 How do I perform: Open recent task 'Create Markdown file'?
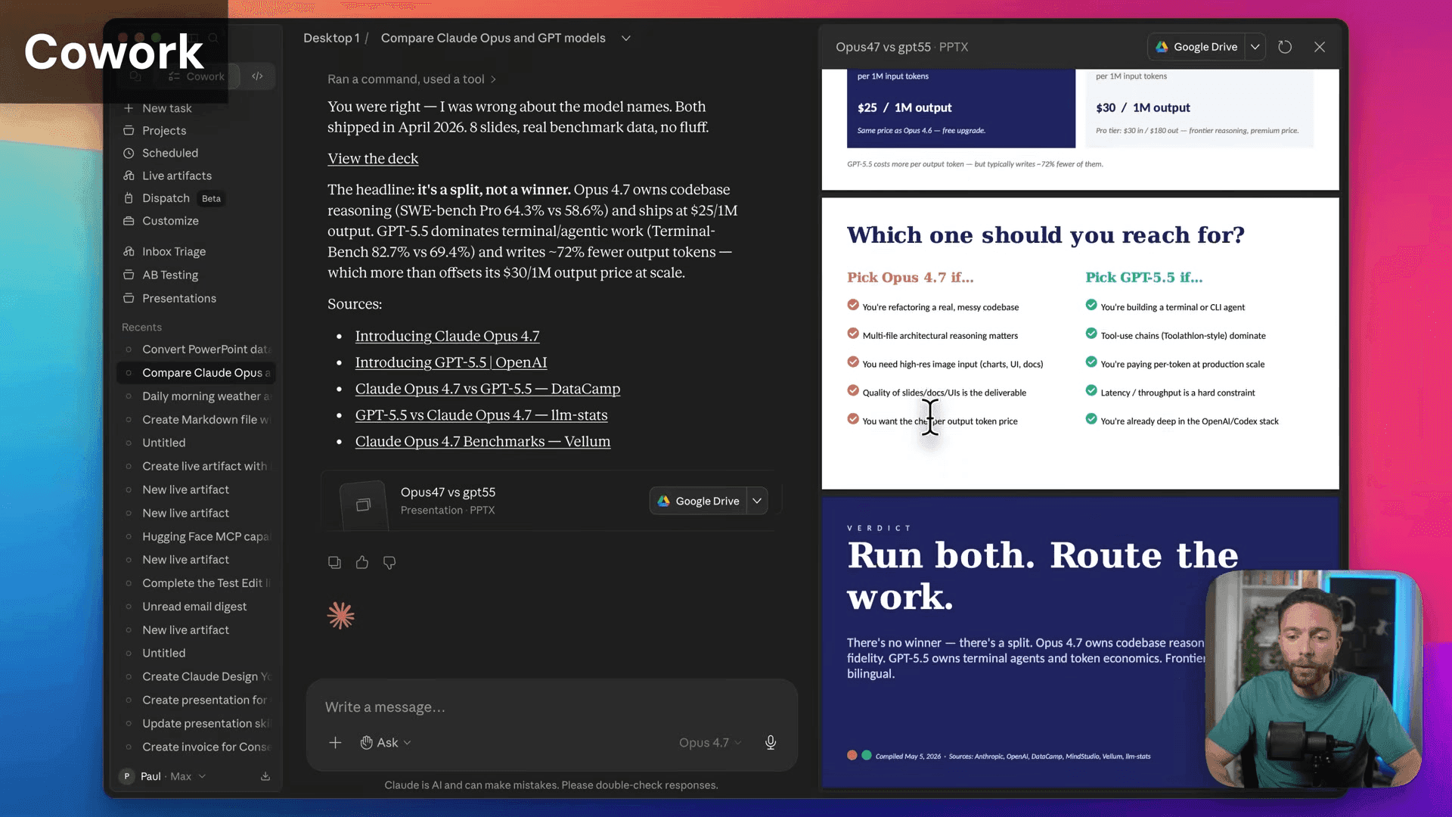(196, 420)
